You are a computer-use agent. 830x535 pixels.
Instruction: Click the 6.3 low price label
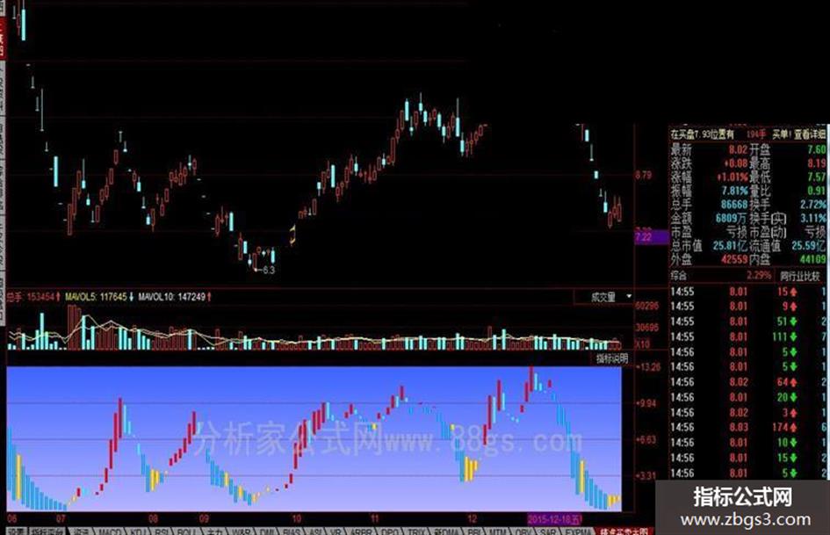point(269,271)
